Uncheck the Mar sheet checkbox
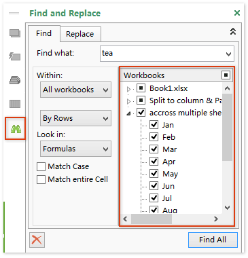This screenshot has height=258, width=248. [154, 149]
